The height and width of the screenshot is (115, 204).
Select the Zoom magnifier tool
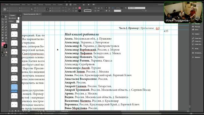(6, 41)
